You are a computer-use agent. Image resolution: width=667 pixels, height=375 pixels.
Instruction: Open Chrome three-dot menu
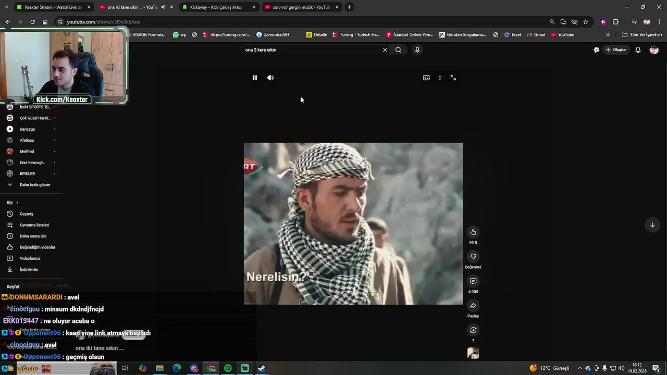(659, 22)
